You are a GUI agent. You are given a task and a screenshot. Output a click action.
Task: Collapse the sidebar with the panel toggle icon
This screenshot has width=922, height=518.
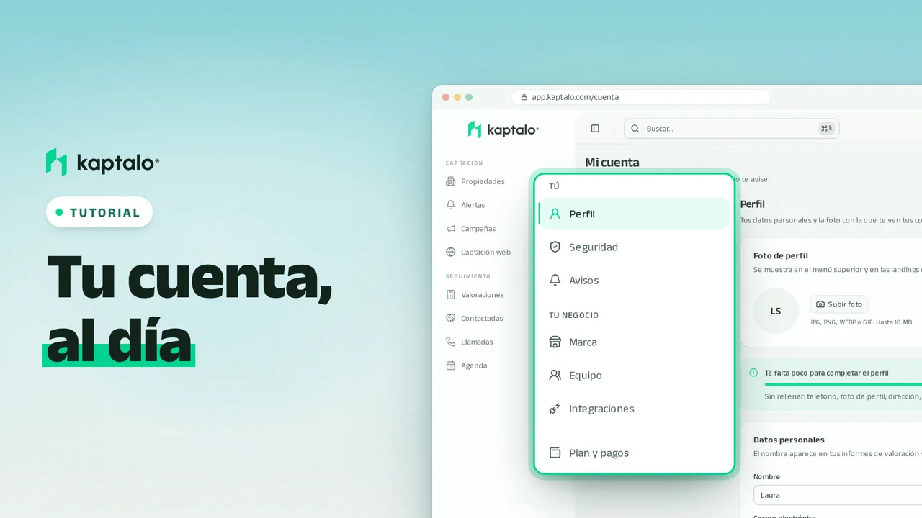(595, 128)
